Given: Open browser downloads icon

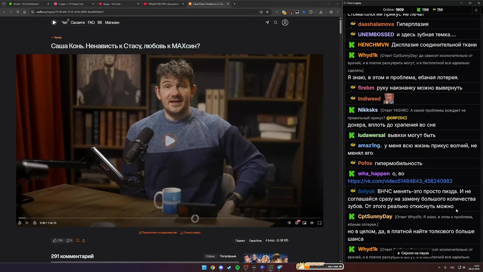Looking at the screenshot, I should point(321,12).
